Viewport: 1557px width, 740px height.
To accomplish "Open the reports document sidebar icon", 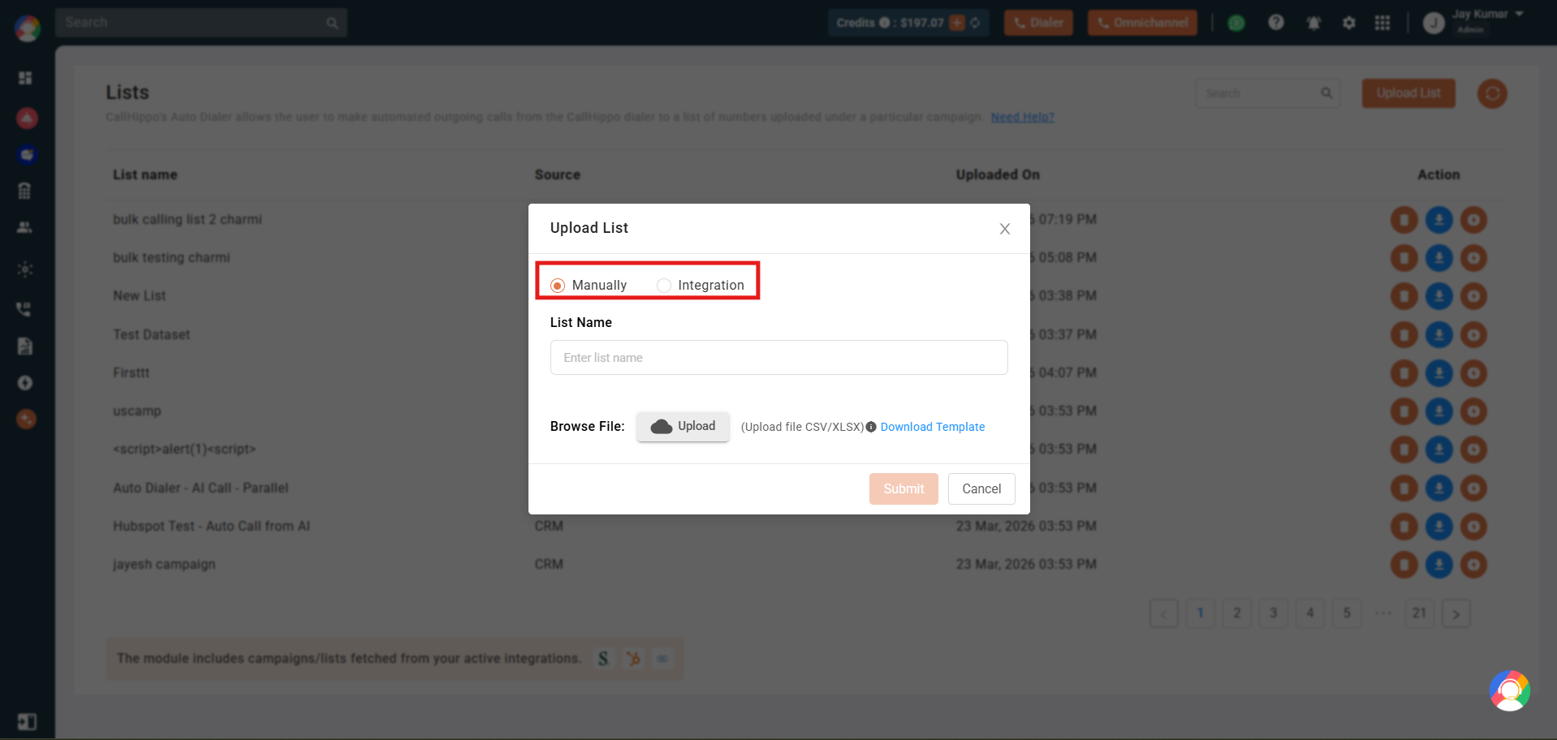I will coord(25,346).
